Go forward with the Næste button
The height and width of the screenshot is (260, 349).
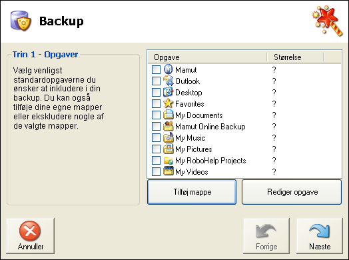320,236
